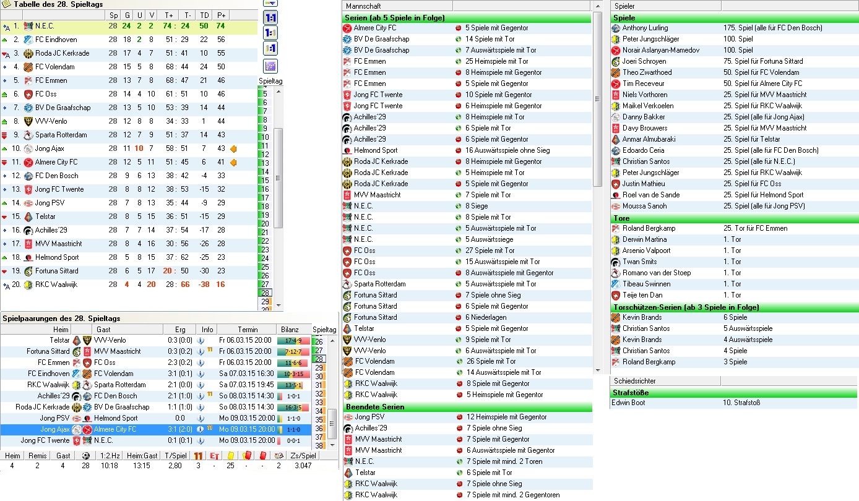859x501 pixels.
Task: Collapse the 'Strafstöße' group header
Action: pos(735,392)
